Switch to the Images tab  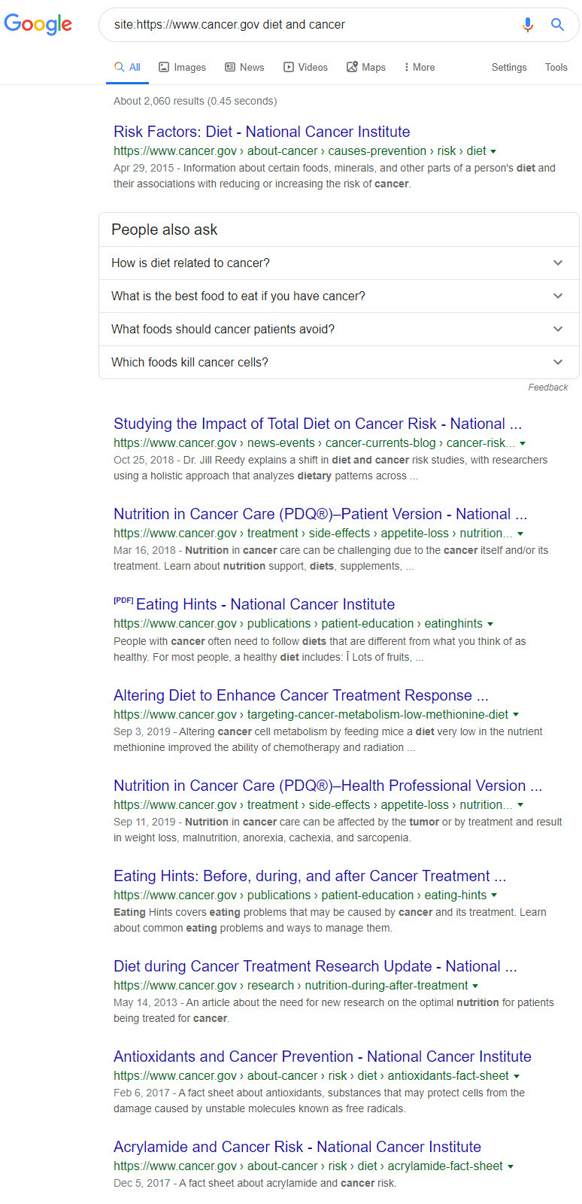[182, 67]
